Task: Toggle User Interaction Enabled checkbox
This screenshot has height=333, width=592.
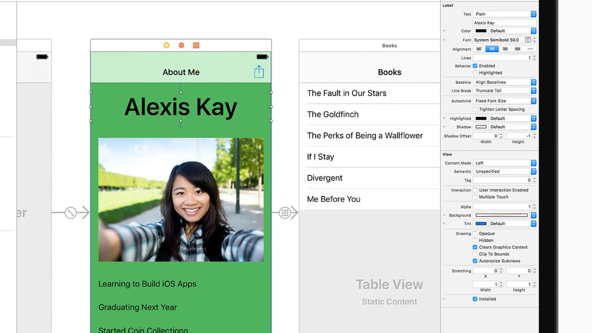Action: (x=475, y=190)
